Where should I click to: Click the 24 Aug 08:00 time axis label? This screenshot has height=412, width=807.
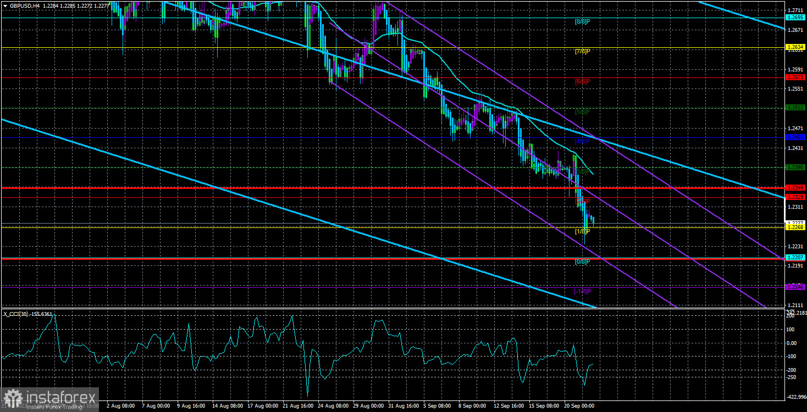[x=334, y=407]
